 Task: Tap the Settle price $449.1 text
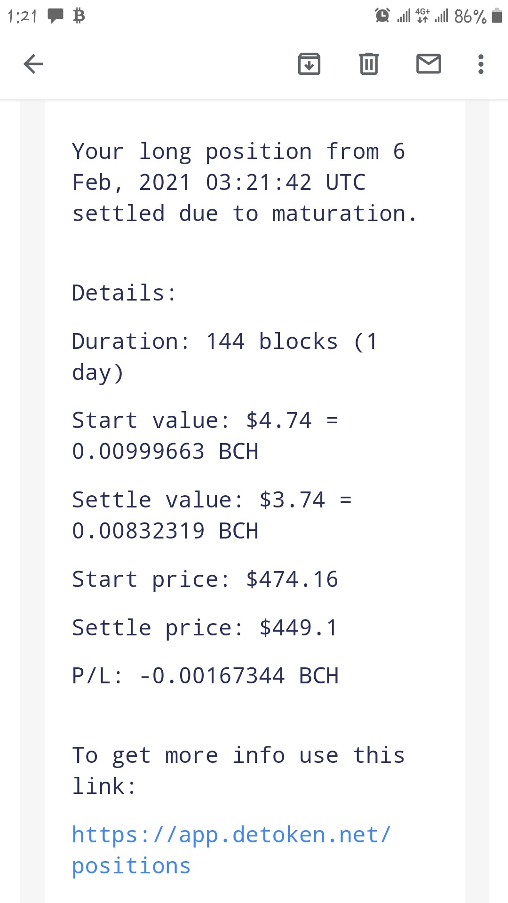(205, 628)
